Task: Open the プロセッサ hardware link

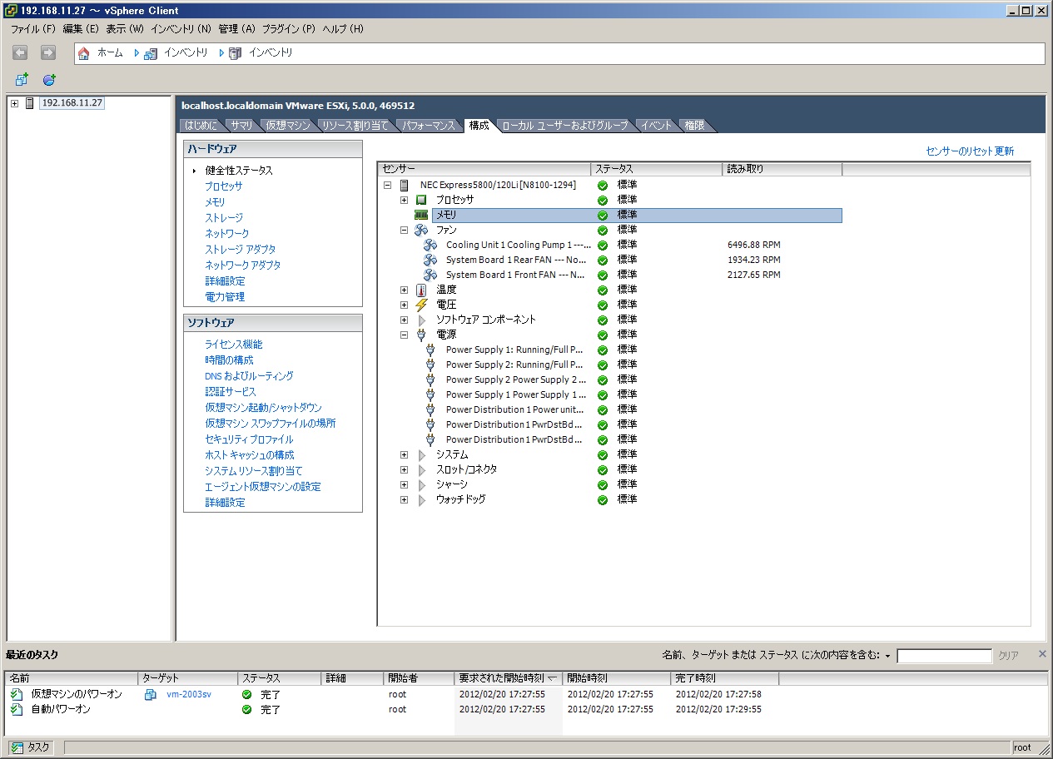Action: pos(224,186)
